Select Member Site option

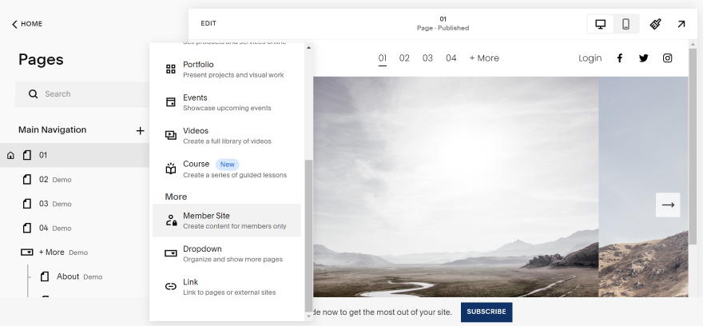coord(226,221)
